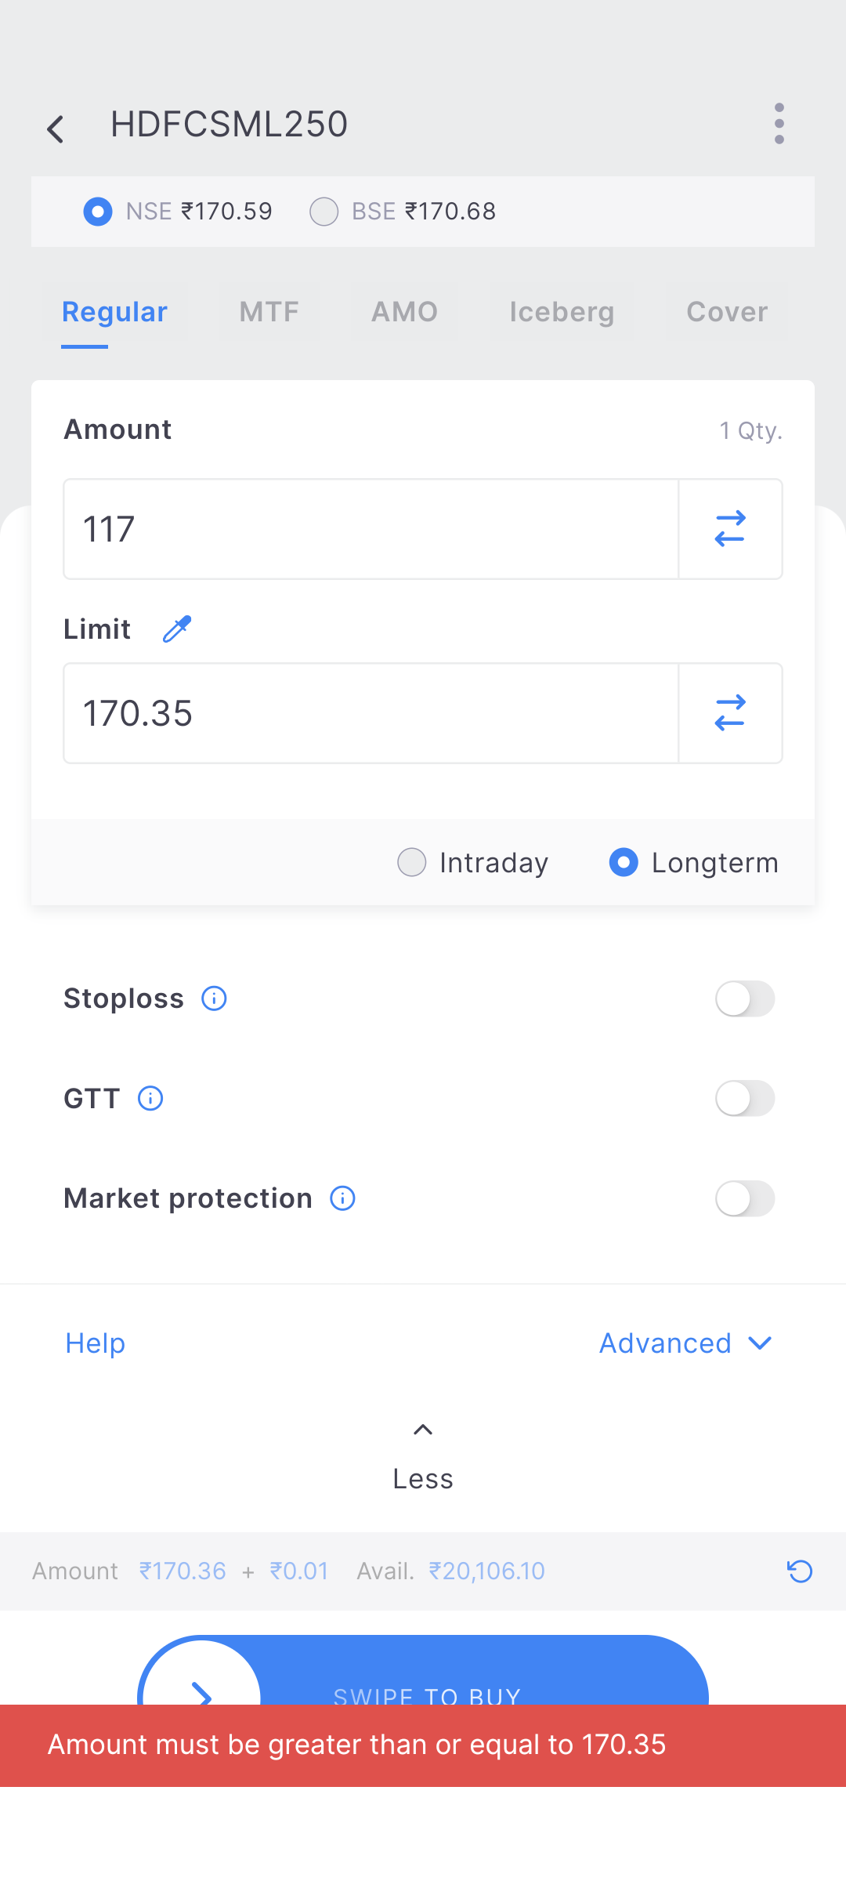Open the GTT info icon
Screen dimensions: 846x1881
tap(150, 1099)
